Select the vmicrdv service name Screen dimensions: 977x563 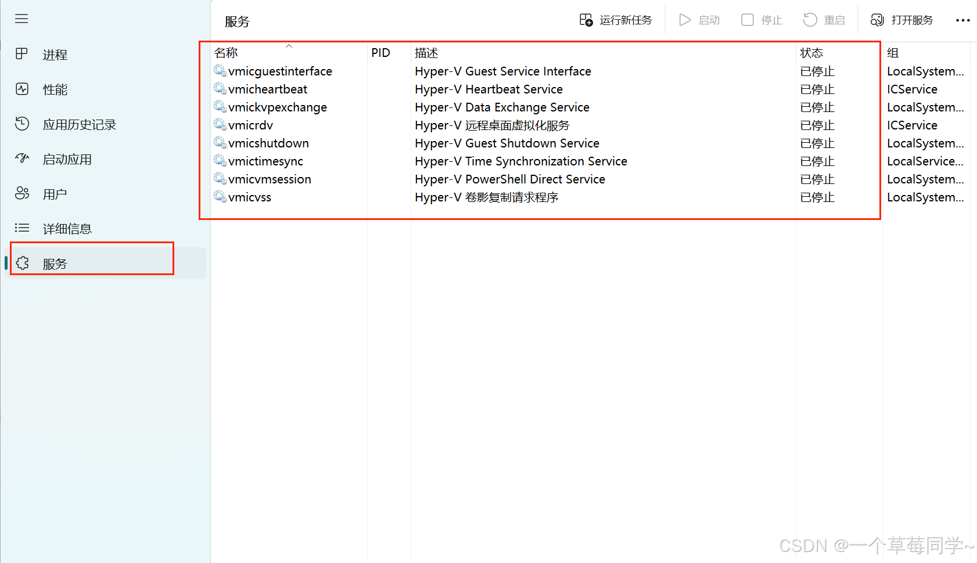coord(250,125)
